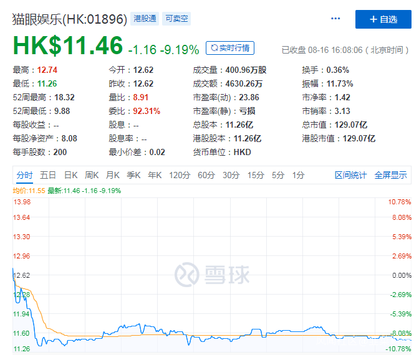Switch to the 五日 chart tab
The height and width of the screenshot is (355, 419).
click(48, 176)
